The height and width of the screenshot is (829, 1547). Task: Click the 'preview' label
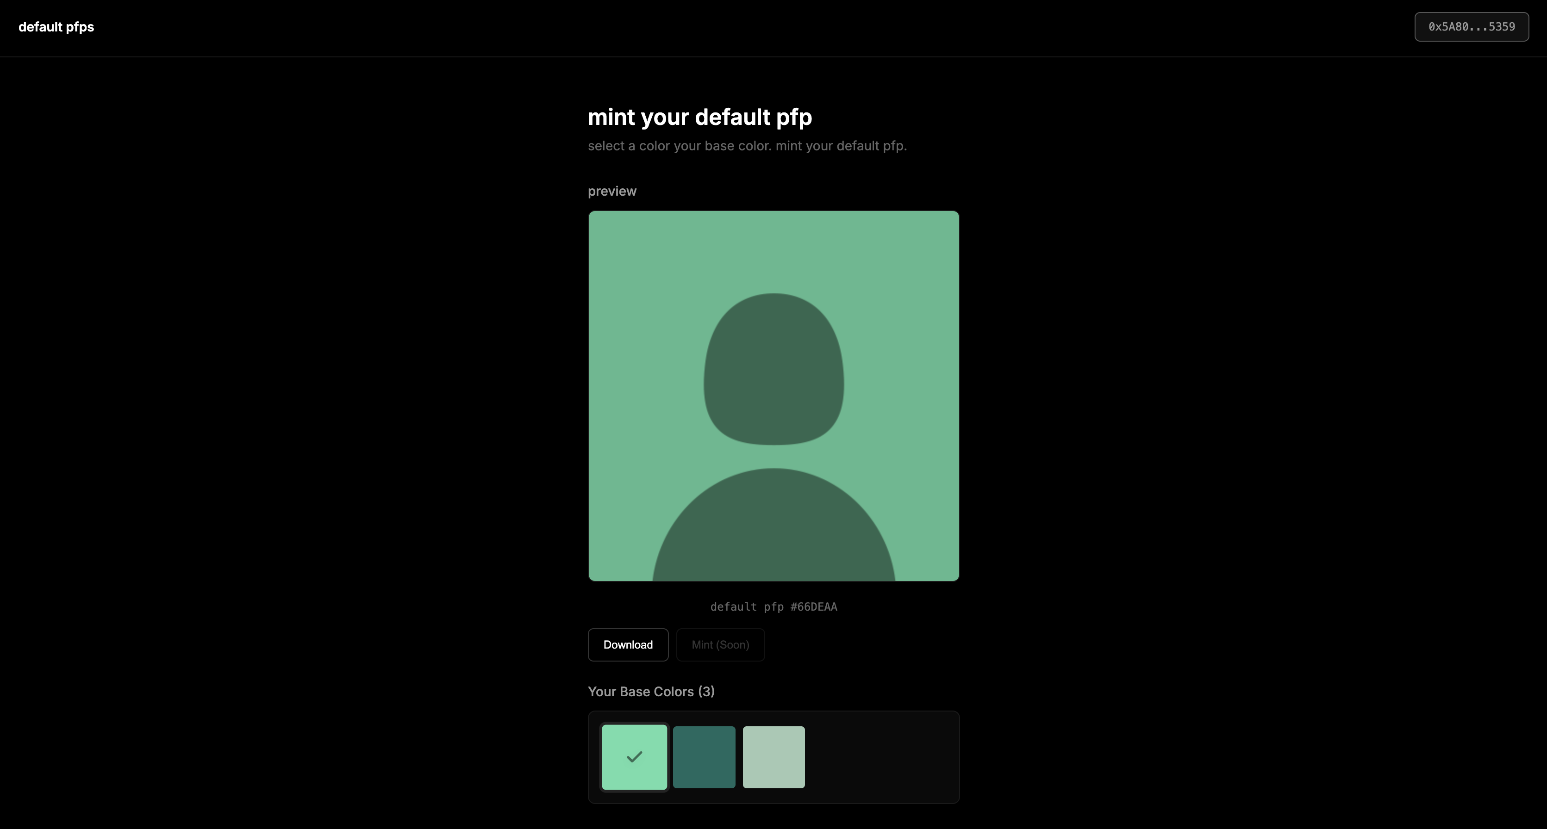tap(612, 192)
